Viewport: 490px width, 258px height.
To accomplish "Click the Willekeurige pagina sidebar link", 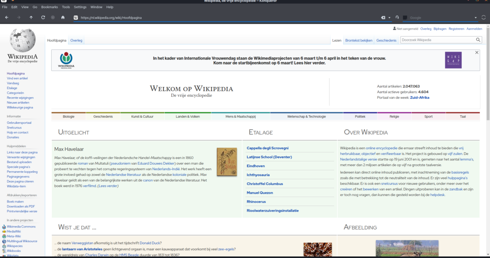I will pyautogui.click(x=20, y=107).
